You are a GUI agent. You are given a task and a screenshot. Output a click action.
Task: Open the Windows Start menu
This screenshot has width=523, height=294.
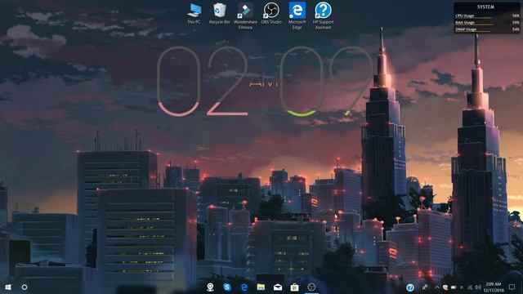pyautogui.click(x=8, y=287)
